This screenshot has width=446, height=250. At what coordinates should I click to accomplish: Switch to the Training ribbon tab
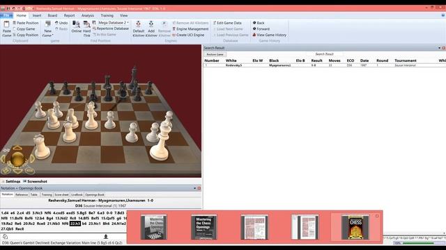point(107,15)
